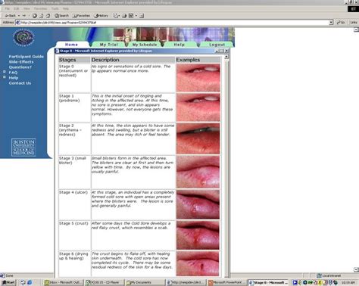Open the File menu
The image size is (359, 286).
8,8
